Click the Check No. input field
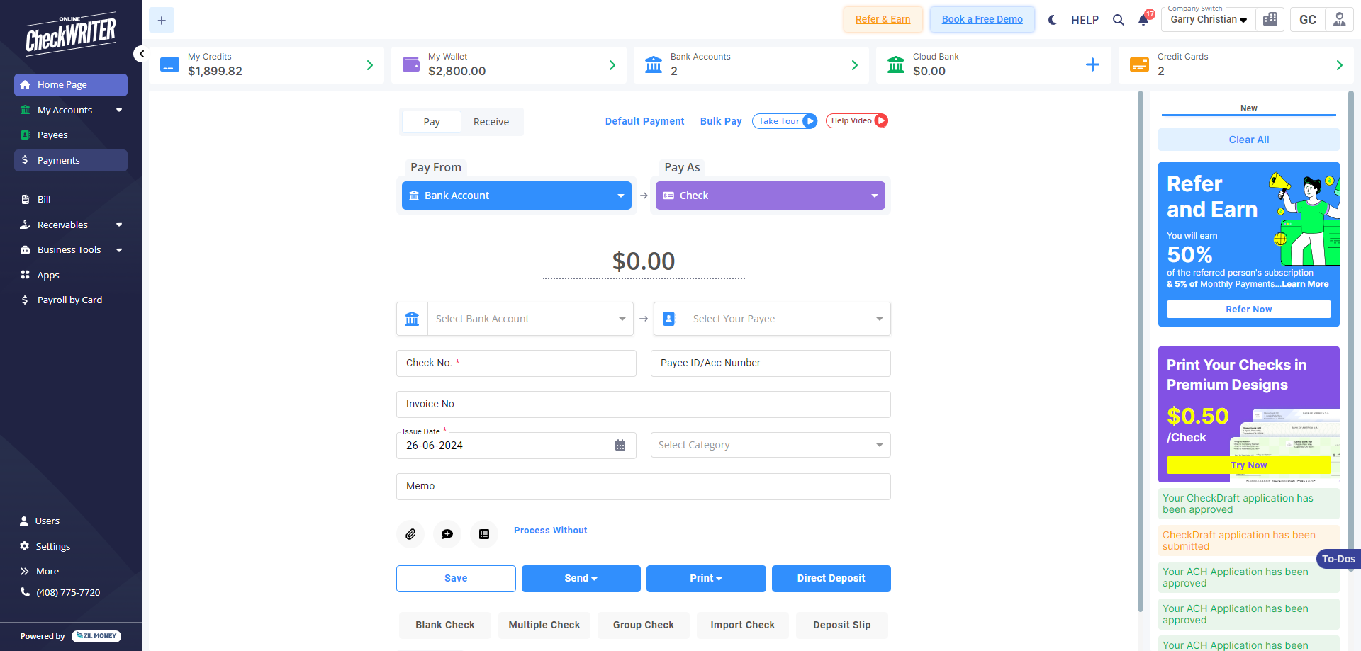 tap(516, 363)
